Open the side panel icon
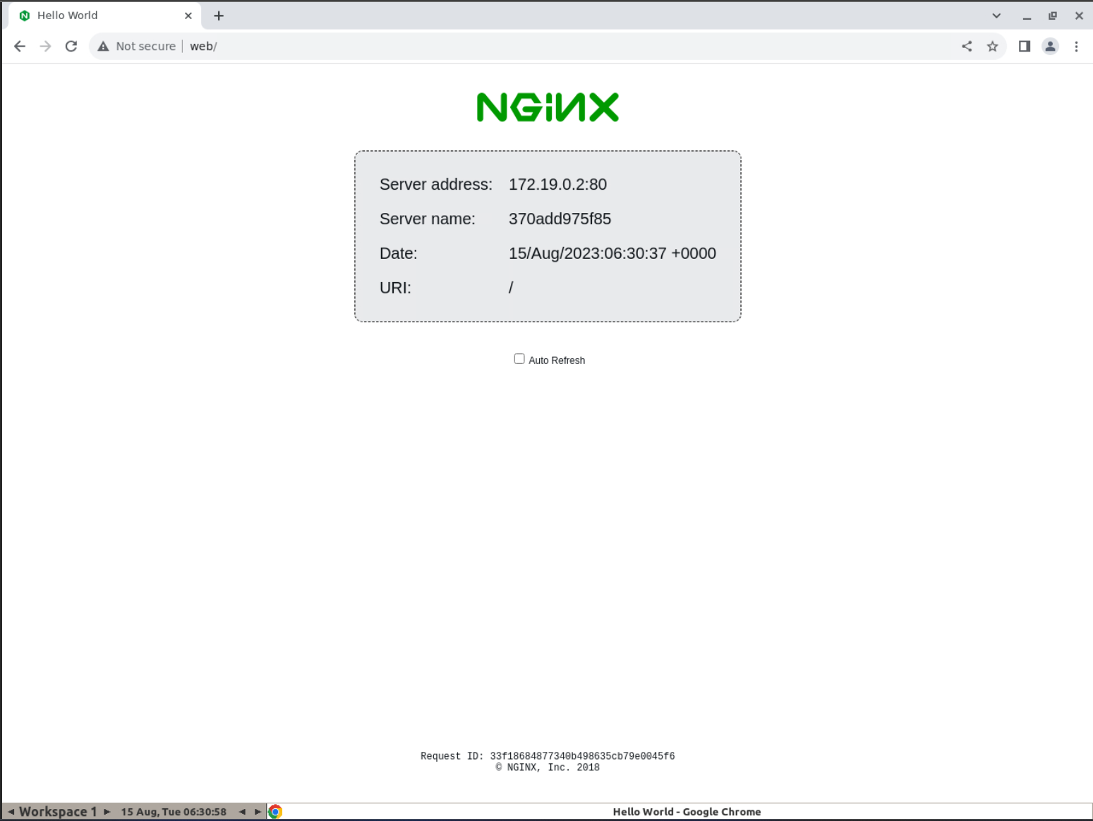 click(1025, 47)
